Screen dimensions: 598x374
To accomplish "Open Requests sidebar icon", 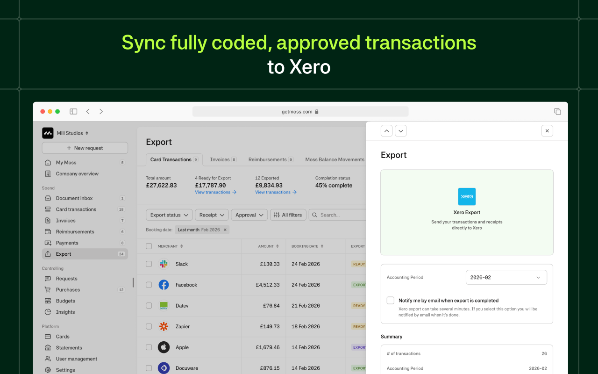I will pos(48,279).
